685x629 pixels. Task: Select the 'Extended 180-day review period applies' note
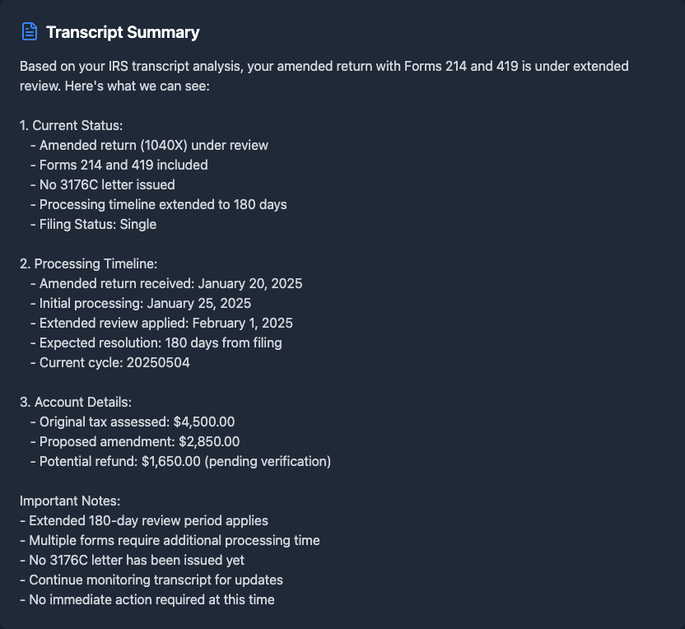144,520
